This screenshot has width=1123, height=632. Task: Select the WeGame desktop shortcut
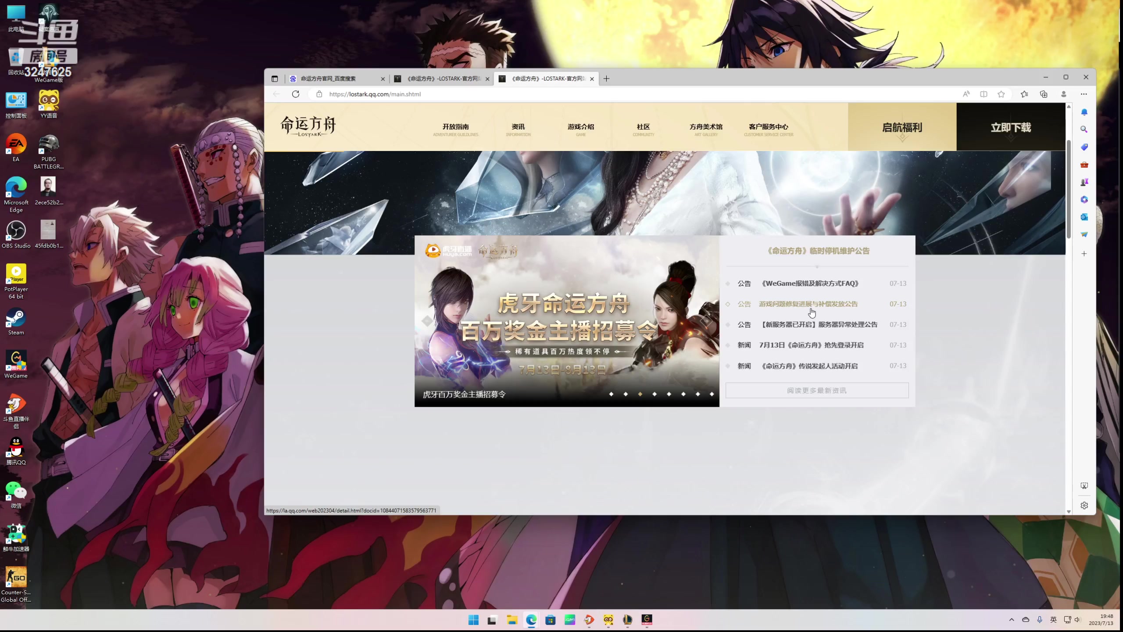(16, 365)
